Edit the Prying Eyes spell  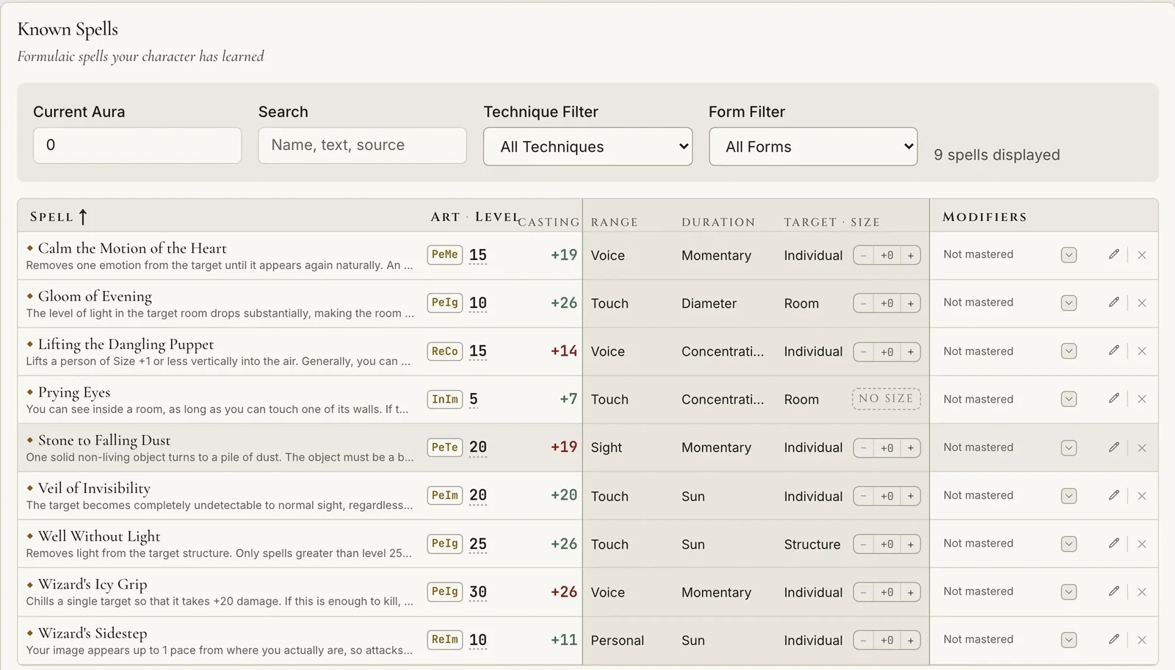[x=1114, y=398]
